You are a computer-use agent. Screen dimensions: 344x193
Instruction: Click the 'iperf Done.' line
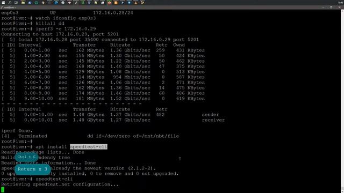[17, 131]
